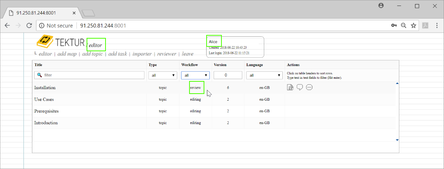Click the Adobe Acrobat extension icon
The height and width of the screenshot is (169, 444).
(425, 26)
